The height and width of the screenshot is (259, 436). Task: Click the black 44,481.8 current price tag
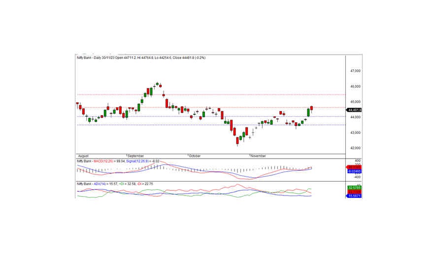pyautogui.click(x=354, y=110)
